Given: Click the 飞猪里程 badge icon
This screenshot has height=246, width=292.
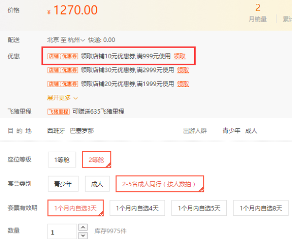Looking at the screenshot, I should [x=58, y=112].
